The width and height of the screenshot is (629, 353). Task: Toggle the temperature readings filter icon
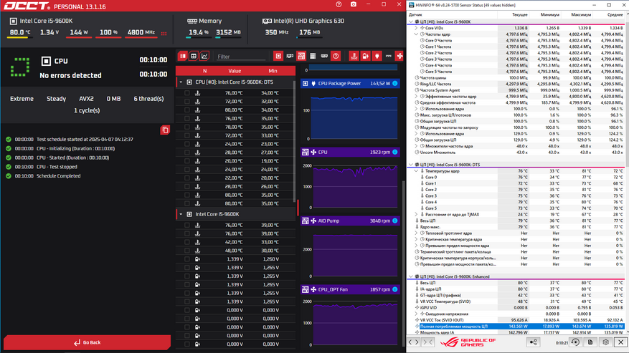354,56
